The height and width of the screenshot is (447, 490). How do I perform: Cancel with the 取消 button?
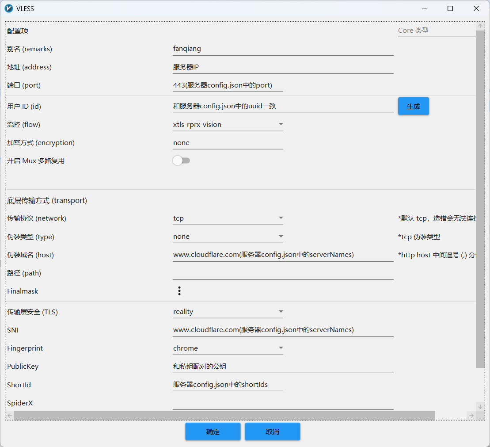click(272, 432)
